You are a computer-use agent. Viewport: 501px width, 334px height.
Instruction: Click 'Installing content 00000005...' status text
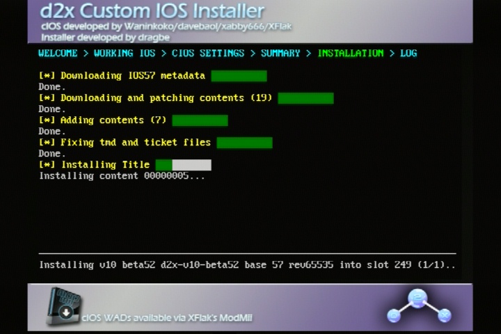(x=122, y=176)
